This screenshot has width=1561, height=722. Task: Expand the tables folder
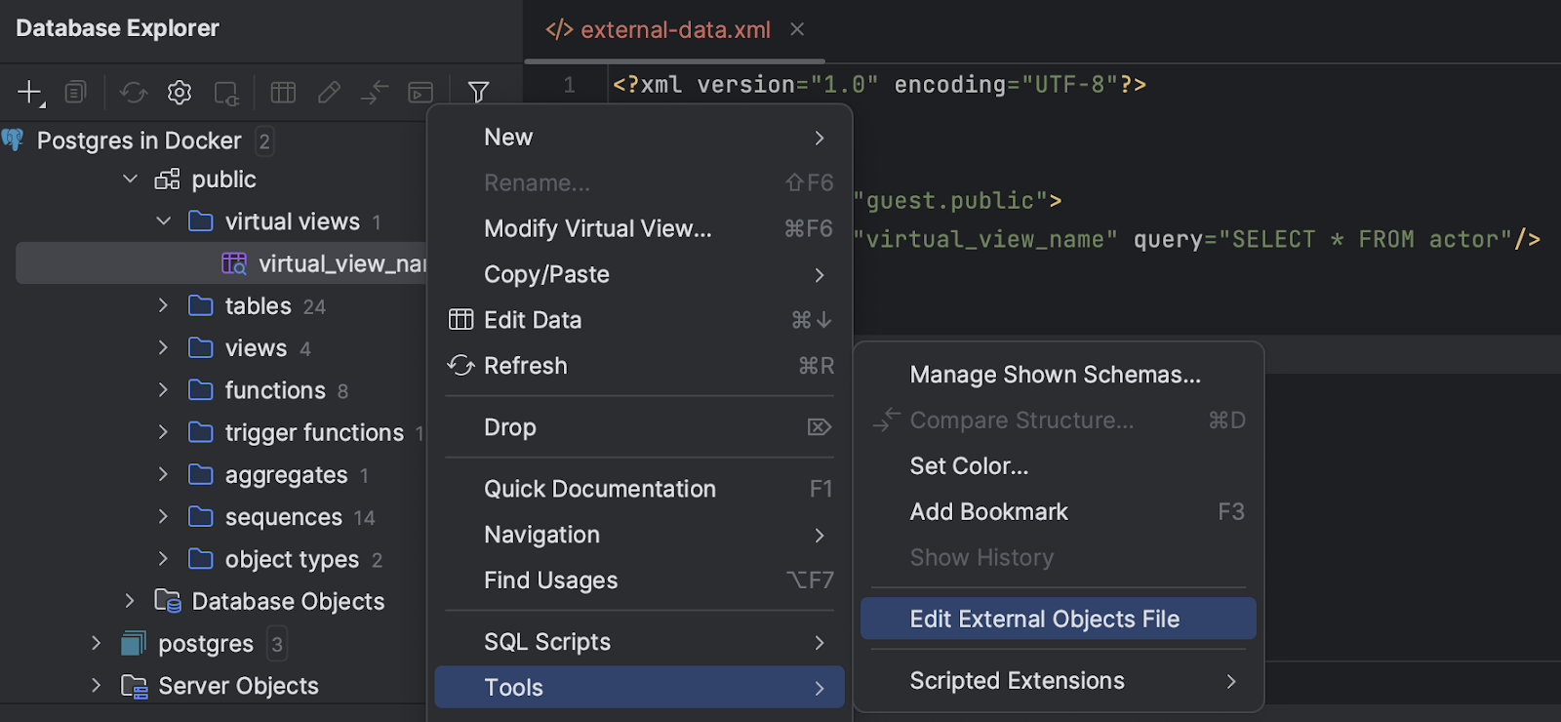(x=164, y=306)
